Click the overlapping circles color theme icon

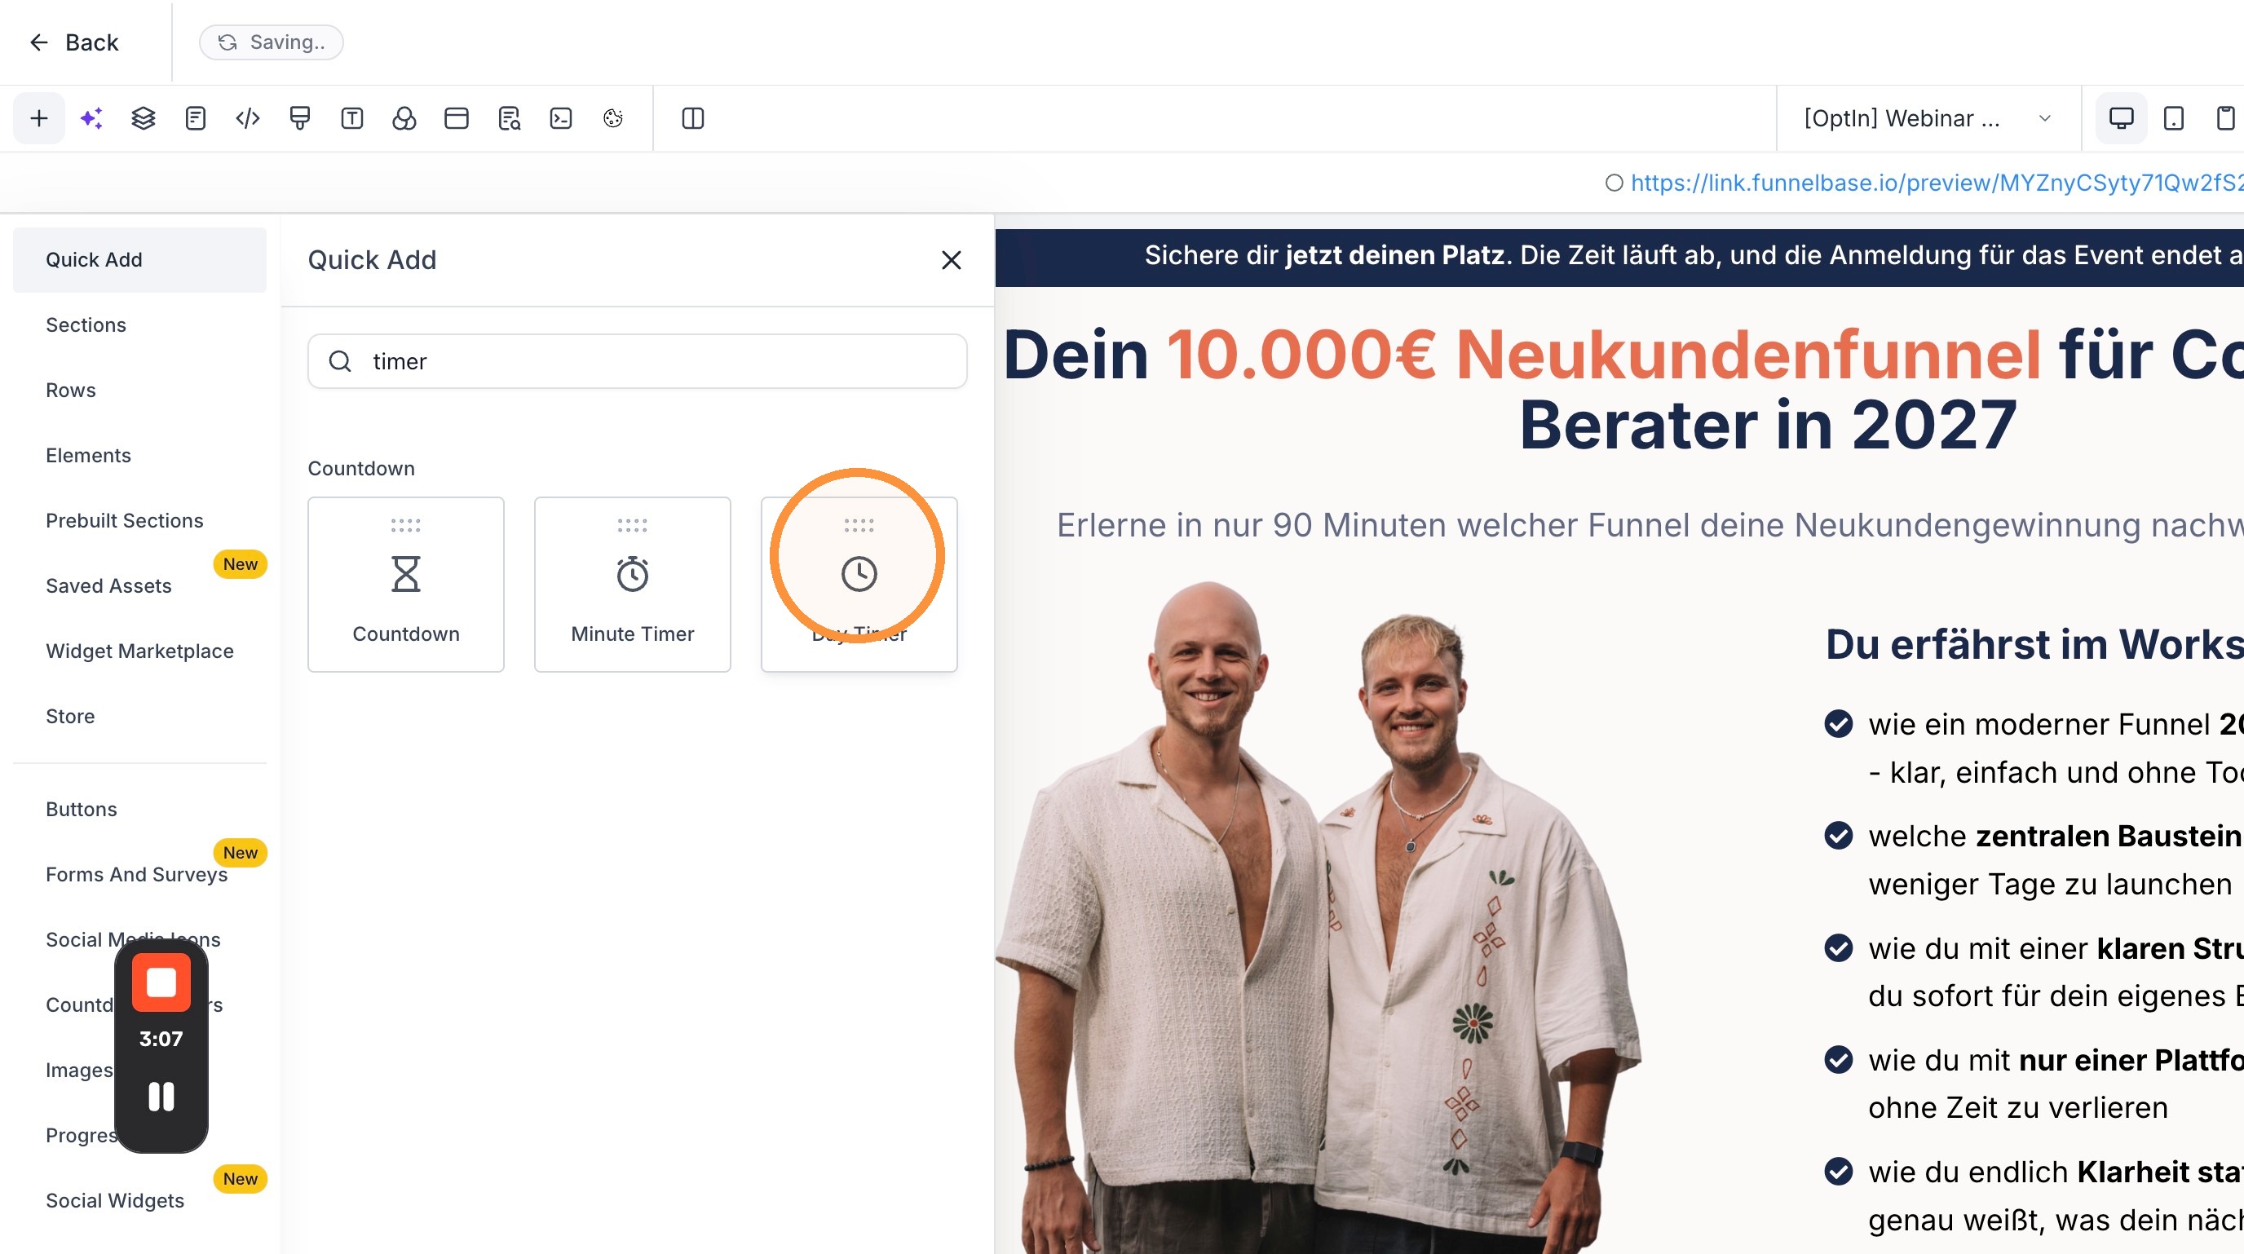(x=404, y=118)
